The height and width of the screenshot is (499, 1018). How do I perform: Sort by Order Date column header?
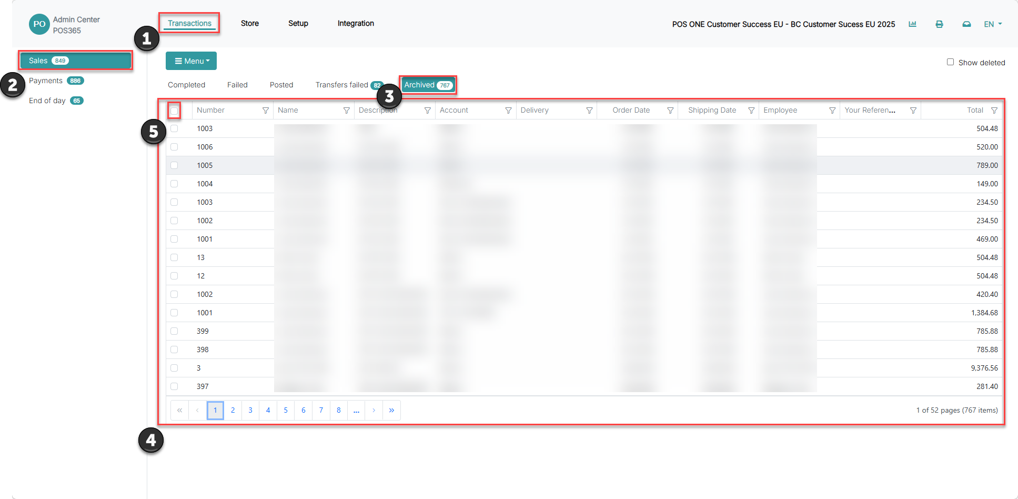(x=631, y=111)
